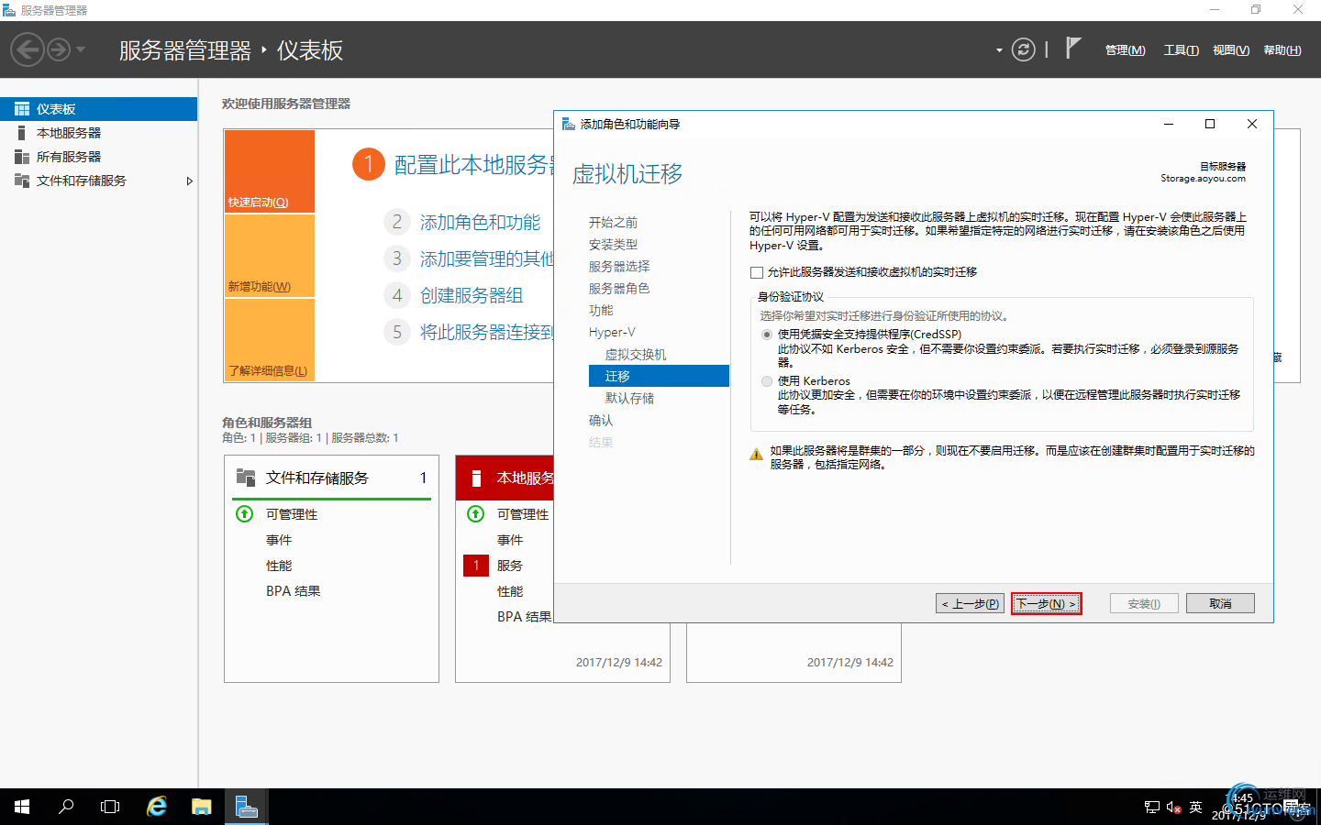Screen dimensions: 1321x825
Task: Click the 本地服务器 tile server icon
Action: (x=476, y=478)
